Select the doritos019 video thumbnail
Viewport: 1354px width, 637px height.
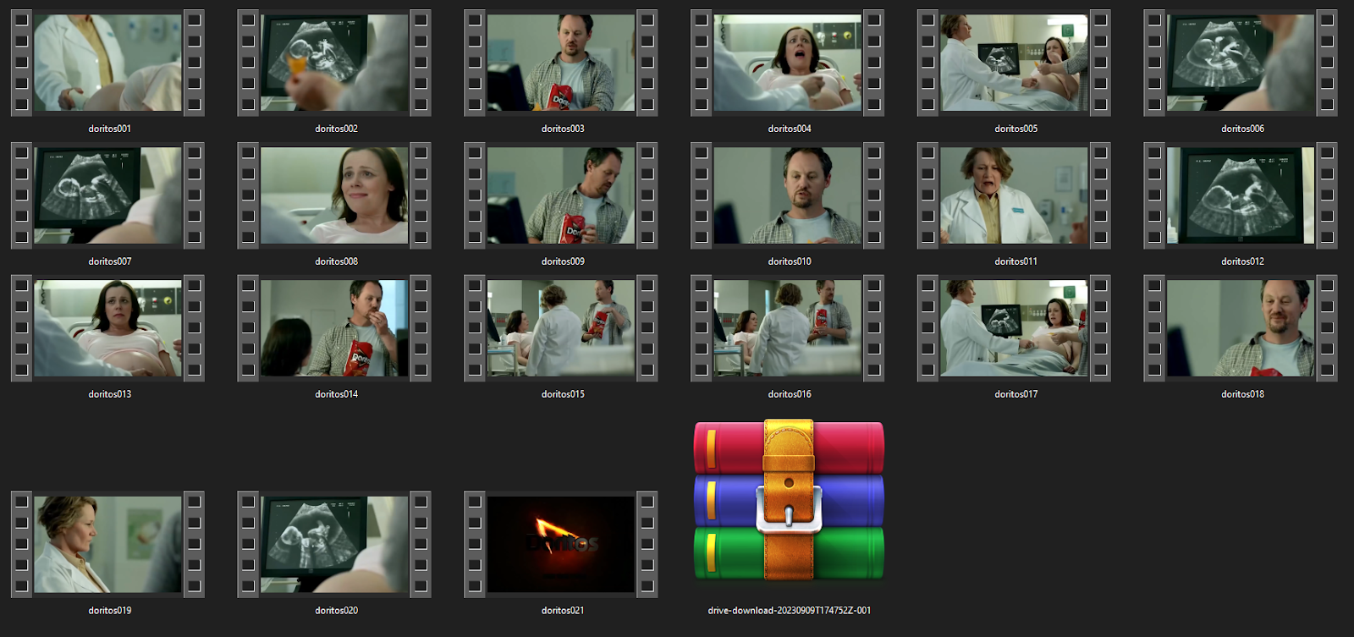click(107, 545)
